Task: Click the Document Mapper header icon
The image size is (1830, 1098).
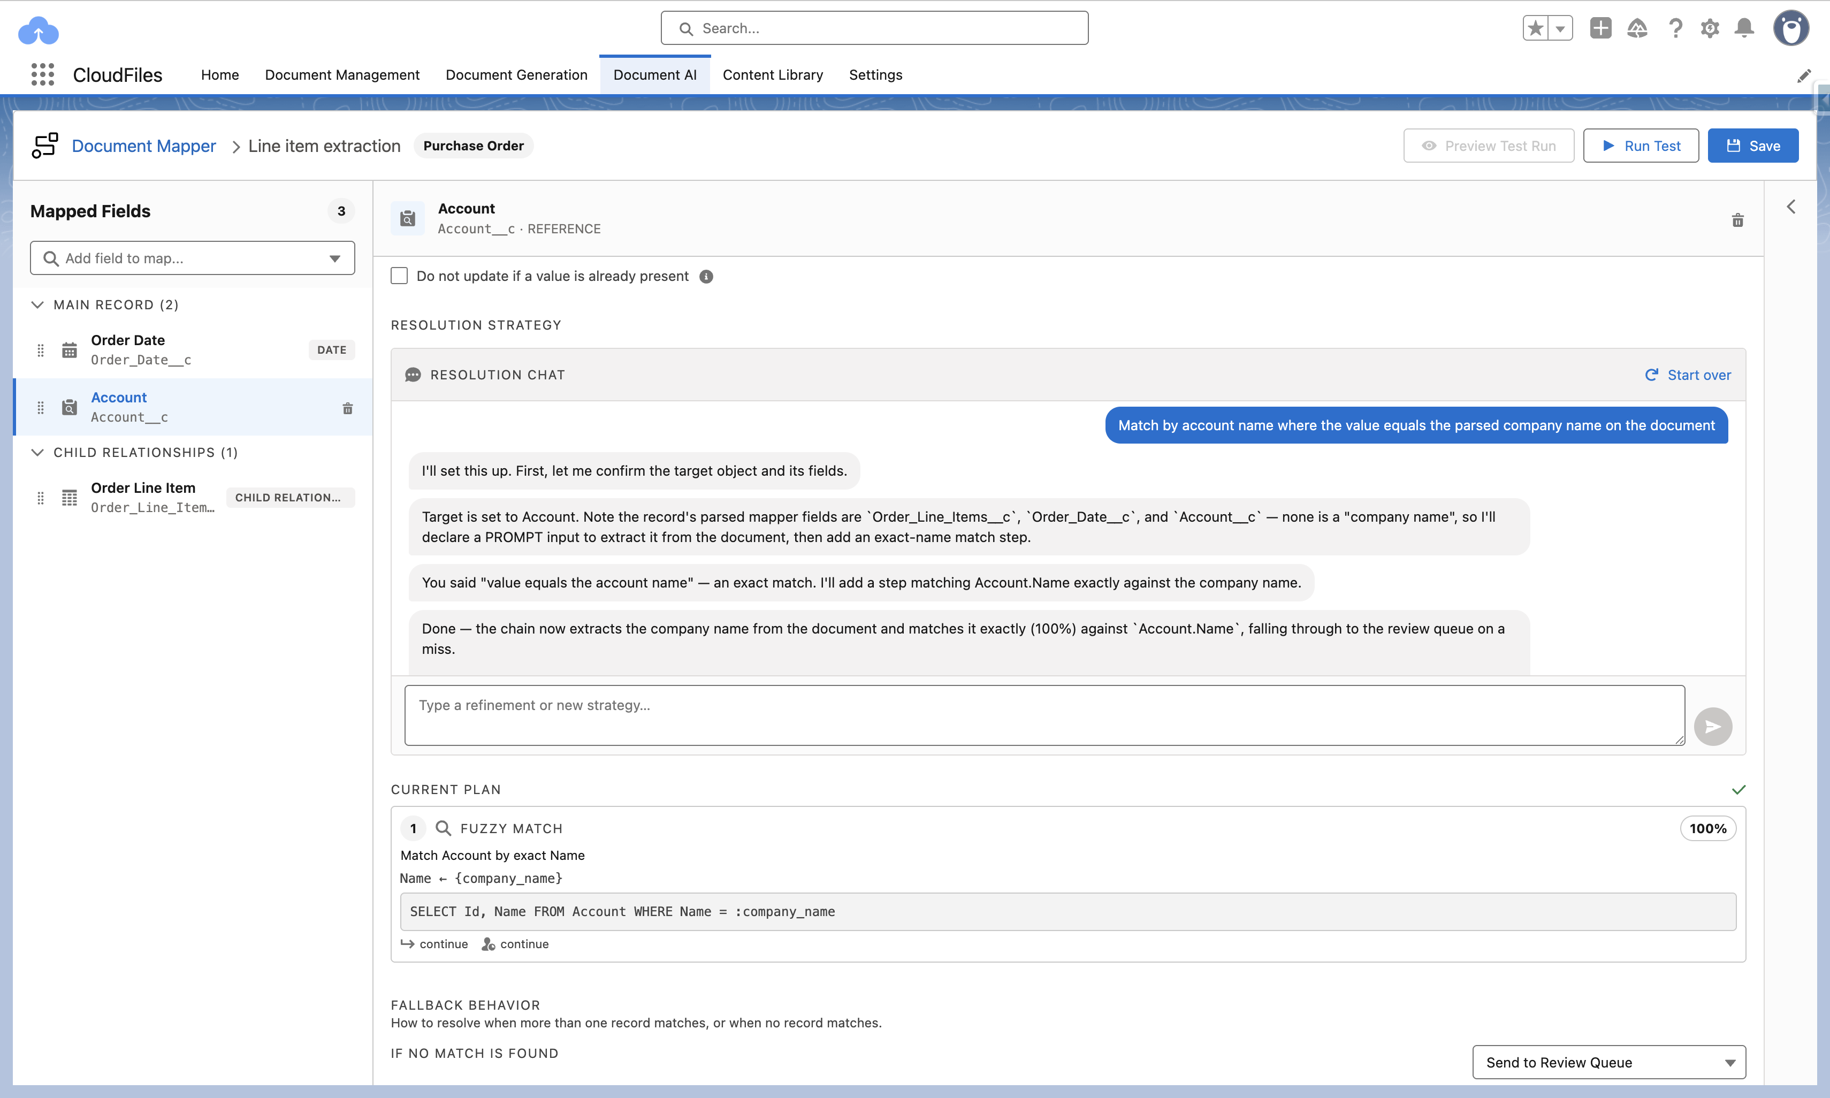Action: click(x=44, y=146)
